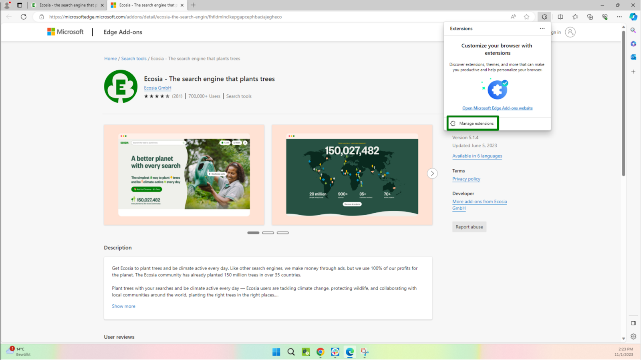Select third carousel page indicator
Screen dimensions: 641x360
(283, 233)
